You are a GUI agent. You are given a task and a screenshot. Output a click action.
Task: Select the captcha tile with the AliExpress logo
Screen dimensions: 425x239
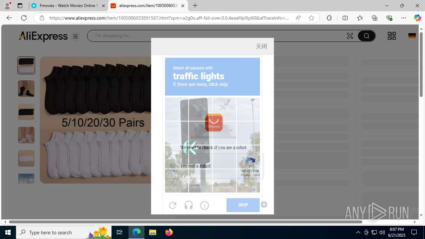[x=224, y=133]
